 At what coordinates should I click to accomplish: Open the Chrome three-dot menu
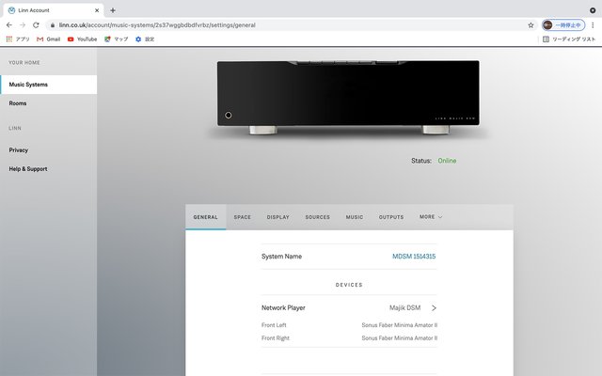[593, 25]
